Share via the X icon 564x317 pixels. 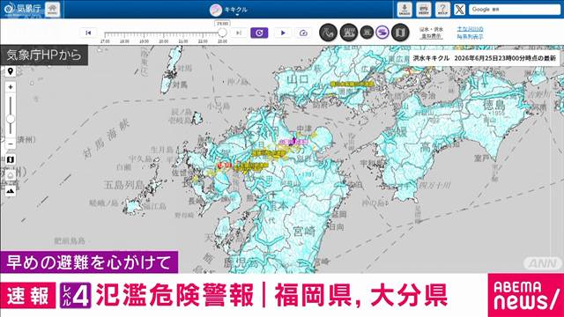(459, 10)
